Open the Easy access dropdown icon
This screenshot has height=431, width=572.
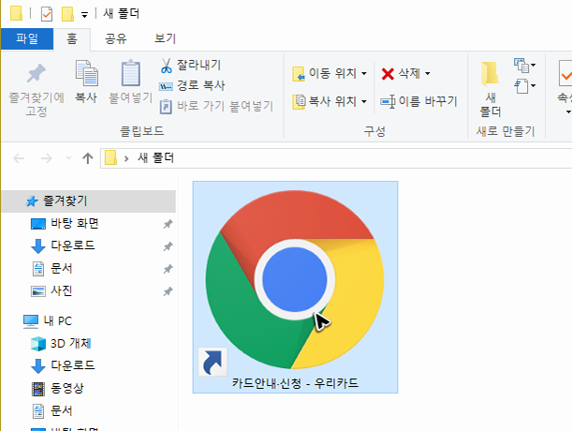click(x=524, y=86)
